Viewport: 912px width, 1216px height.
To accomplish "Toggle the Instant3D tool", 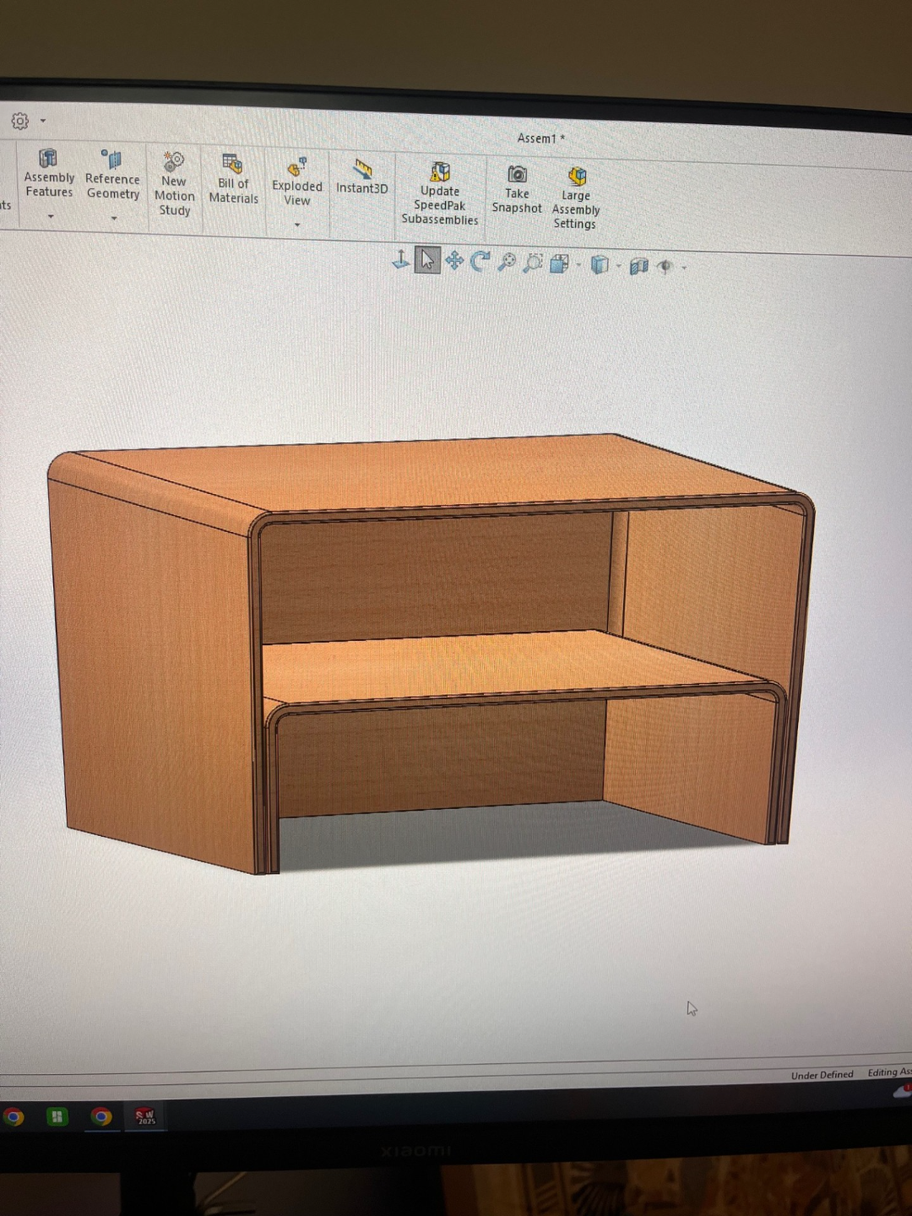I will coord(362,176).
